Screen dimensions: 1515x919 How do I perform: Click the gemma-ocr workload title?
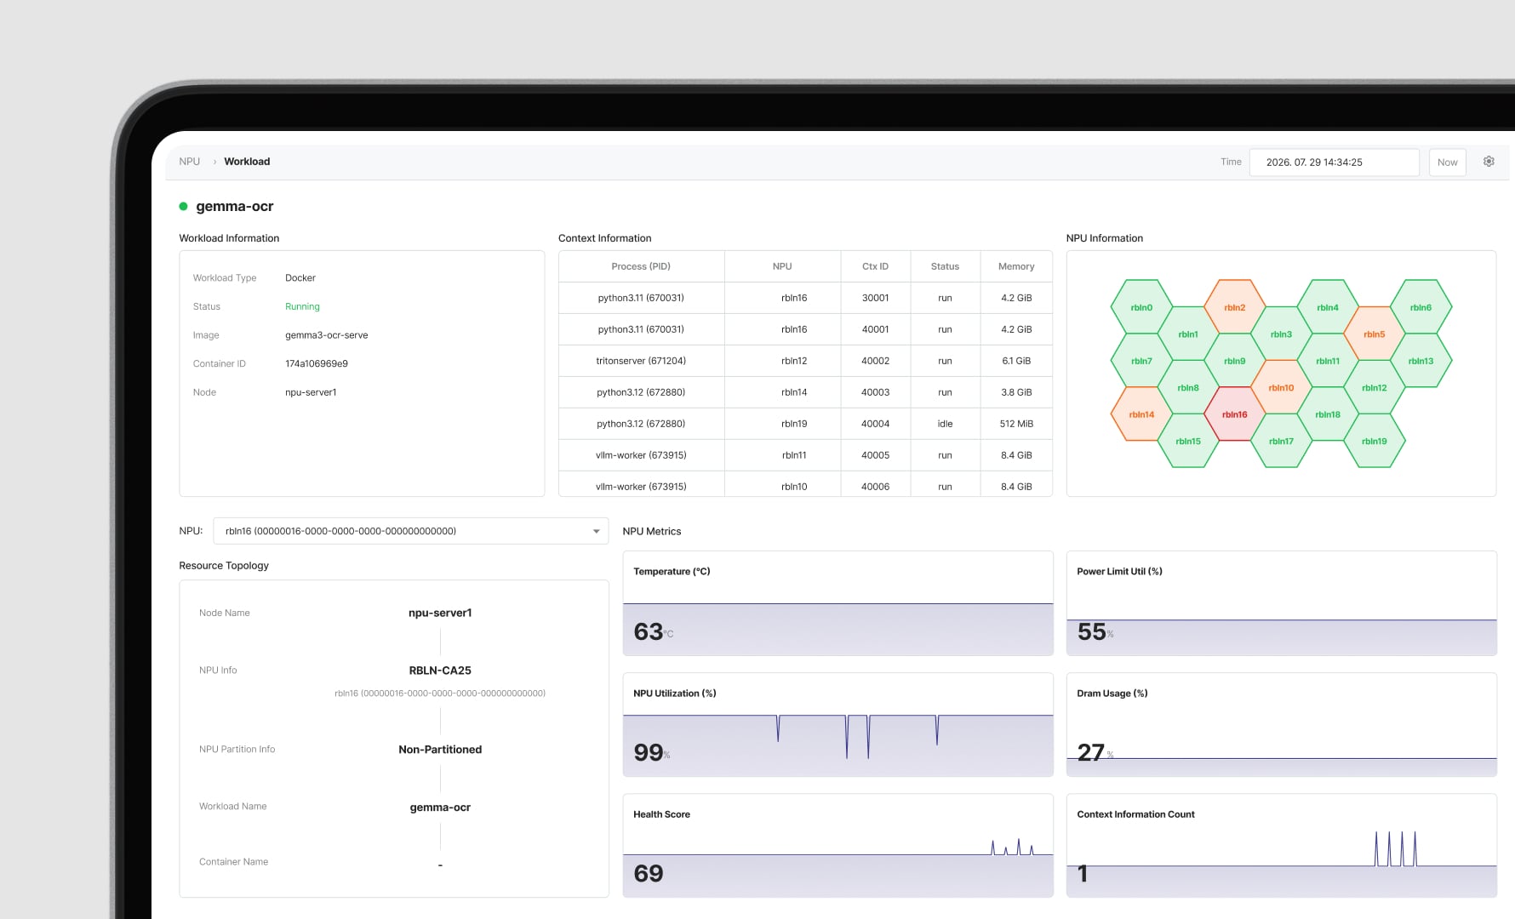235,206
